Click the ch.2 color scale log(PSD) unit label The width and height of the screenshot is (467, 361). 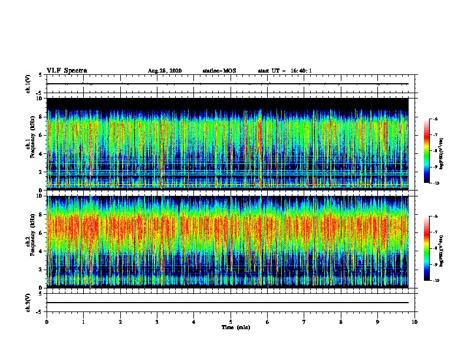(x=442, y=251)
